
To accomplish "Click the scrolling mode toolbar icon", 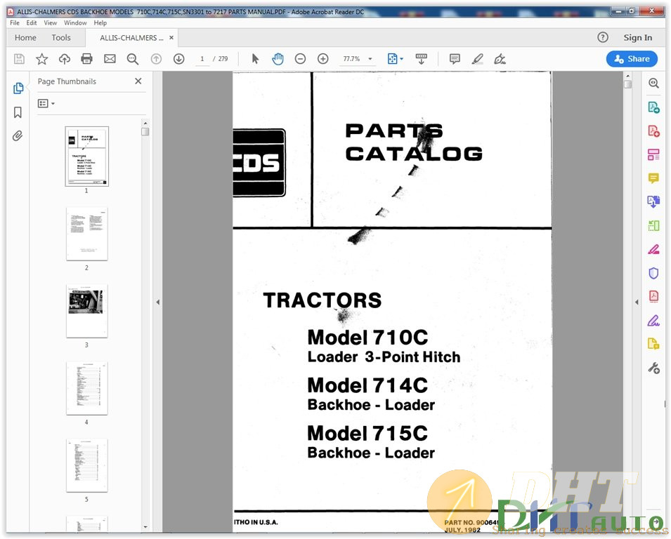I will (422, 59).
